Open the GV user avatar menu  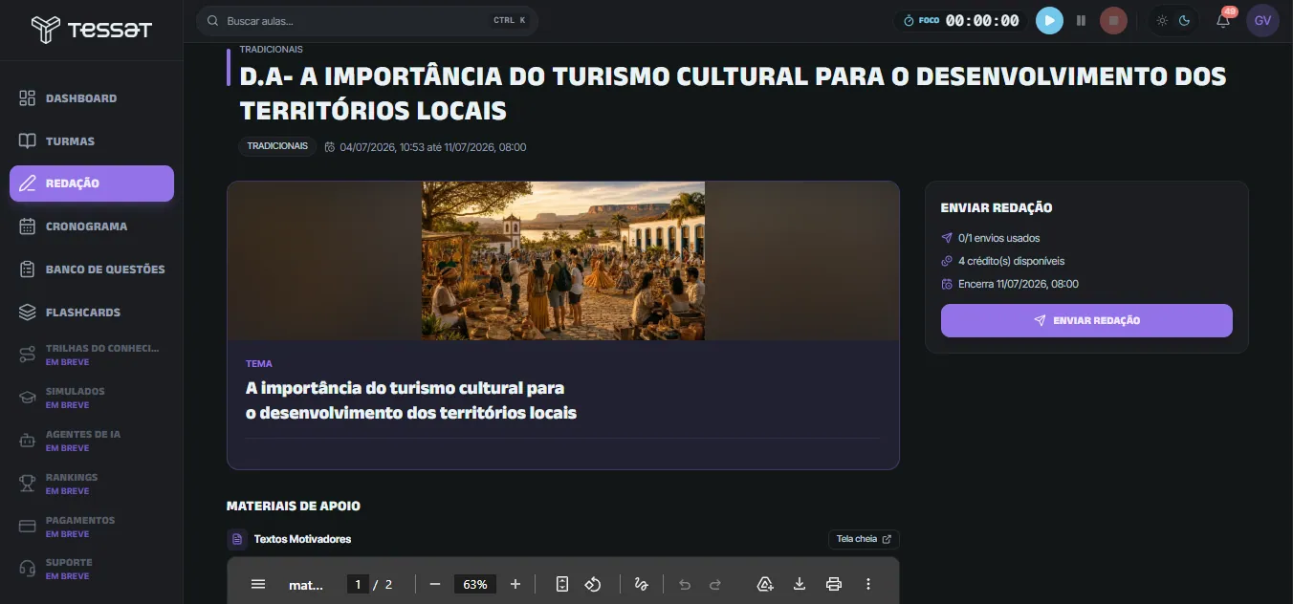1262,20
